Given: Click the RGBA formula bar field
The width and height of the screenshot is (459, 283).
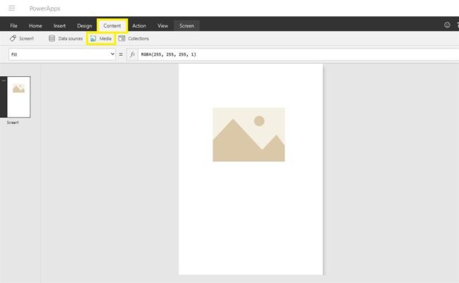Looking at the screenshot, I should (x=298, y=54).
